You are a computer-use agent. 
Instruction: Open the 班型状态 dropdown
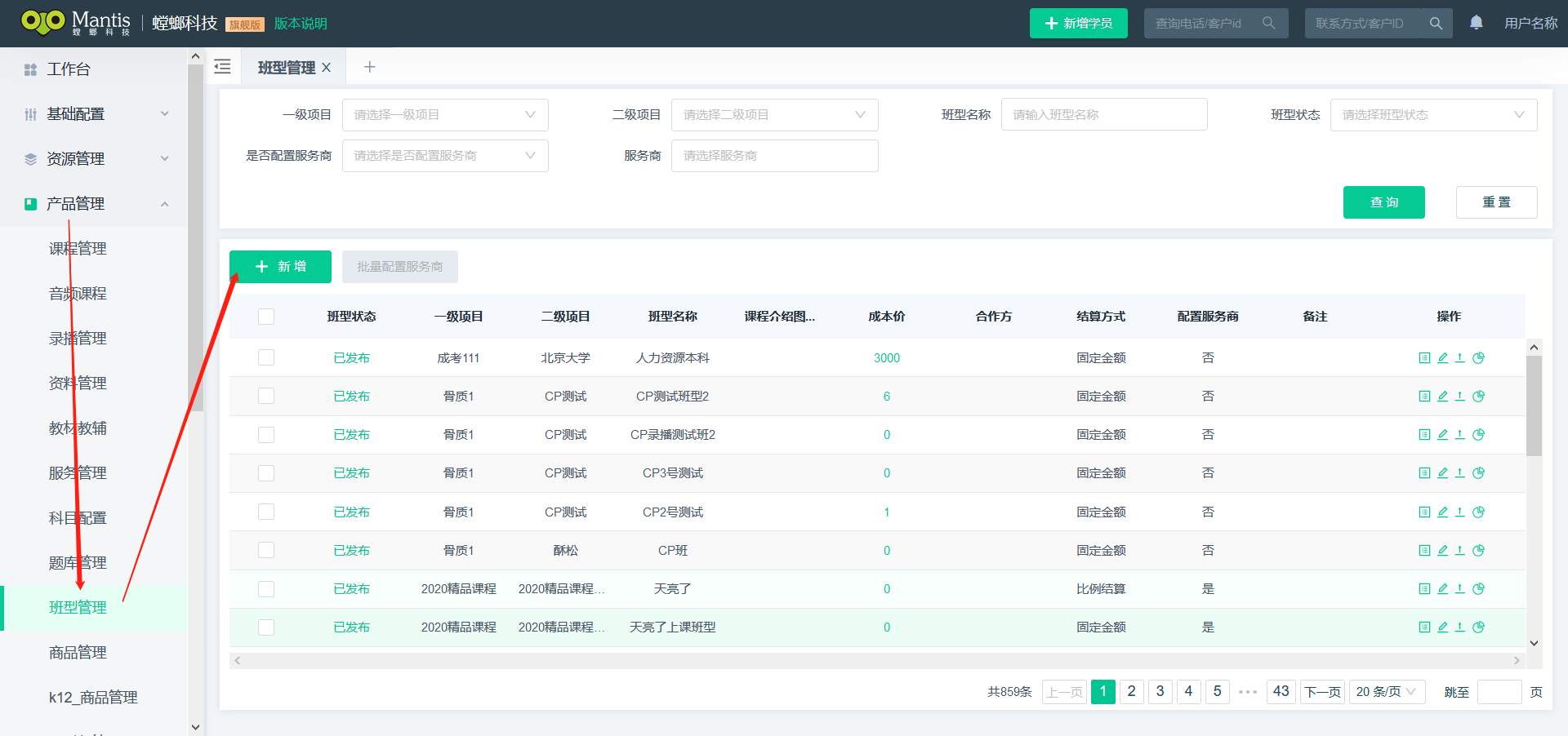[1433, 115]
